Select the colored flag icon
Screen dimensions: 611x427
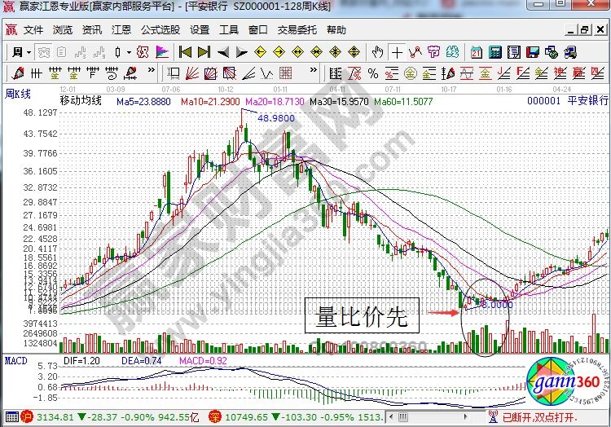point(162,52)
